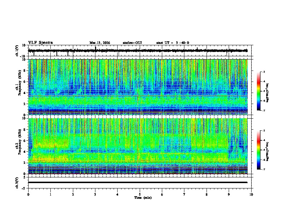
Task: Click the ch.2 spectrogram panel
Action: point(138,146)
